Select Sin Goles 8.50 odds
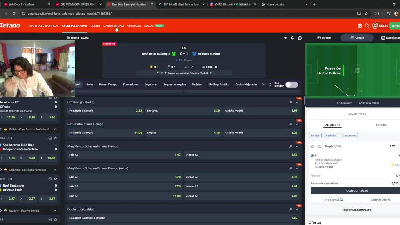This screenshot has width=400, height=225. click(x=183, y=111)
